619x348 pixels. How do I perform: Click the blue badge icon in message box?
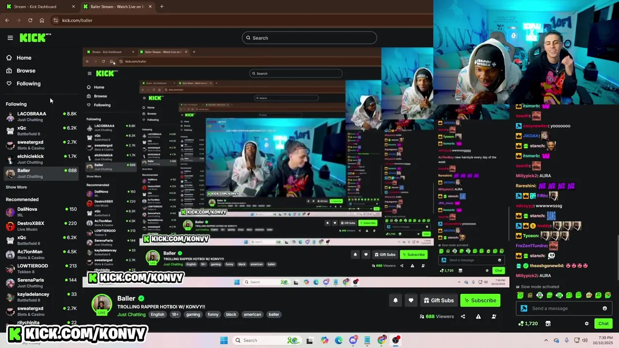click(x=524, y=308)
